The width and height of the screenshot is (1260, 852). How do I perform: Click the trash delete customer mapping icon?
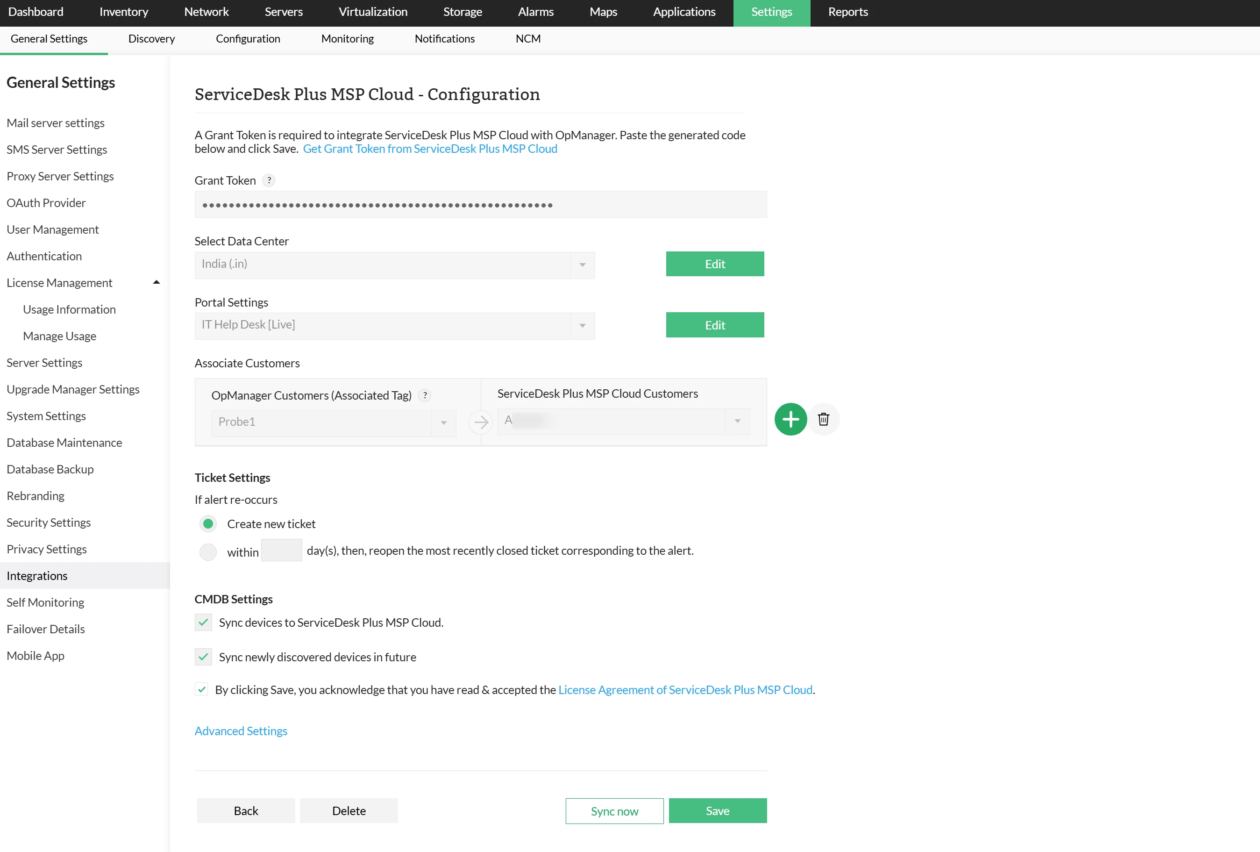824,419
